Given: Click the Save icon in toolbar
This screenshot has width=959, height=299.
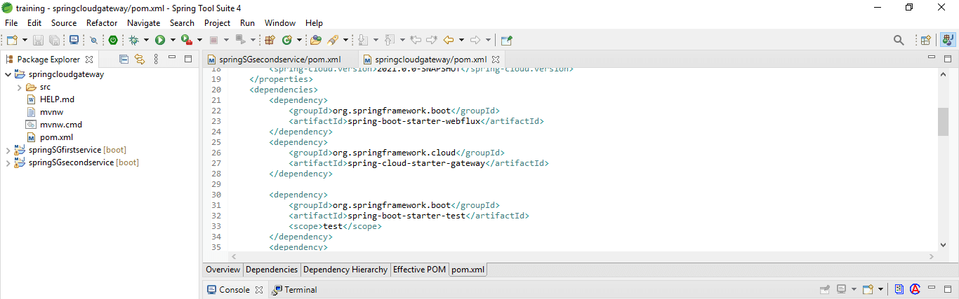Looking at the screenshot, I should pyautogui.click(x=39, y=40).
